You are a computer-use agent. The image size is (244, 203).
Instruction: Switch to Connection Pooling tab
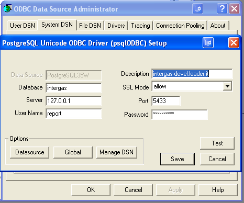[x=180, y=26]
